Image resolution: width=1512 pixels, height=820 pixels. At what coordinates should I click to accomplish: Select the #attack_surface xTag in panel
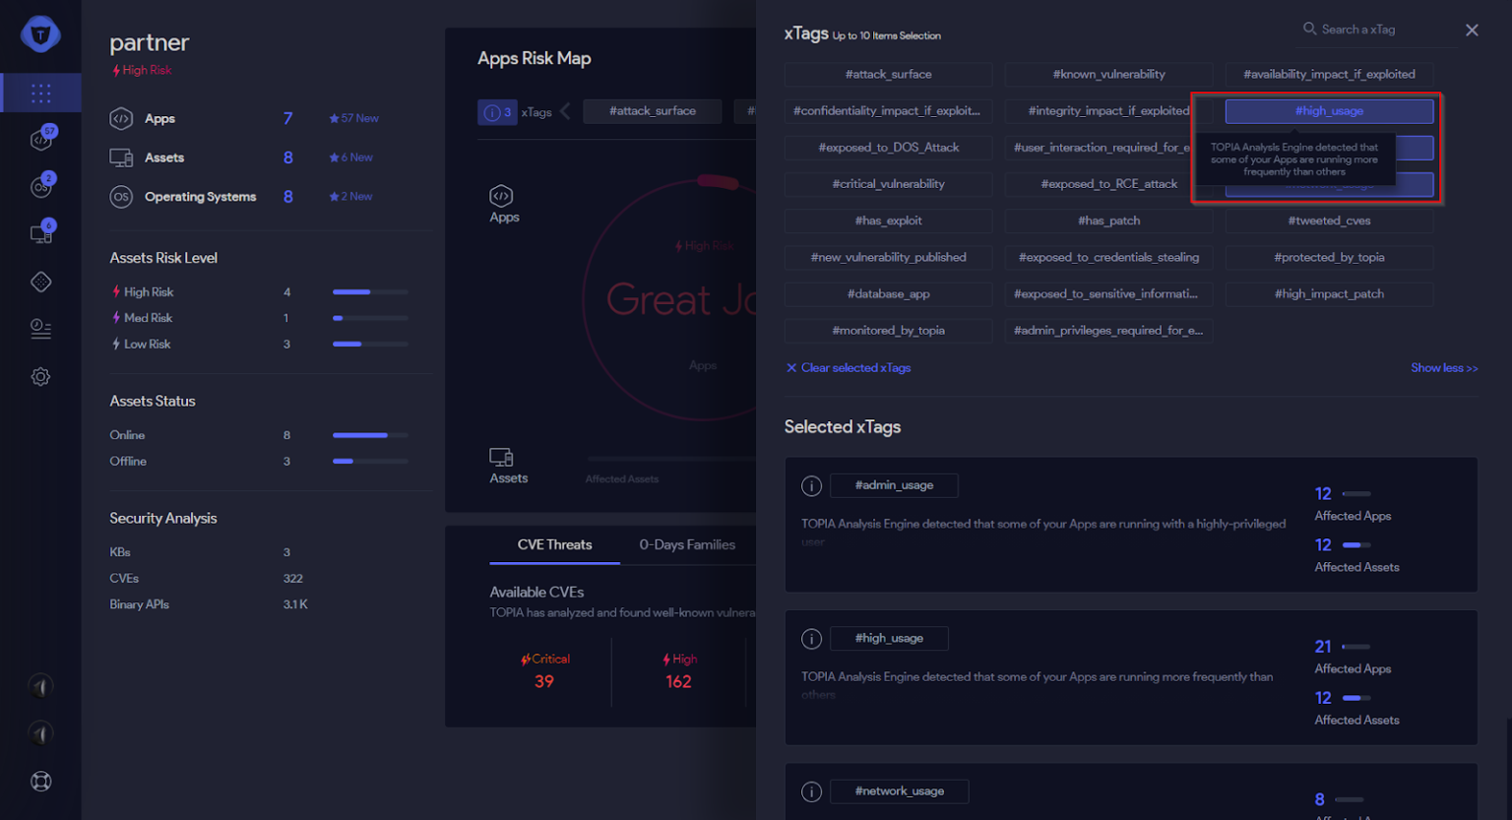tap(888, 75)
